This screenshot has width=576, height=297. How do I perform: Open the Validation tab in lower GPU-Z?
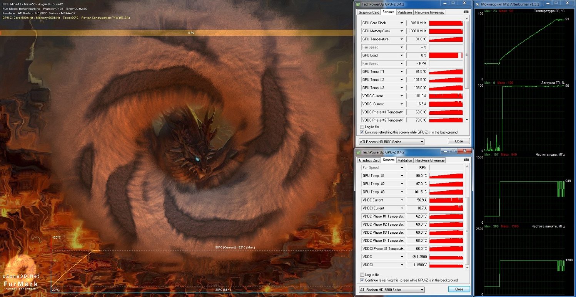(404, 160)
